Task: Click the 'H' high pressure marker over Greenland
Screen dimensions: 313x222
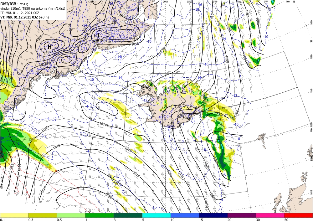Action: tap(49, 47)
